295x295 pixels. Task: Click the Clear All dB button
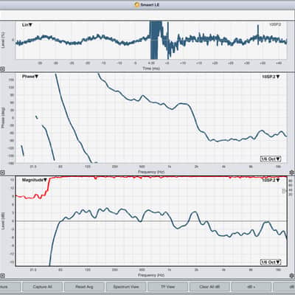209,287
